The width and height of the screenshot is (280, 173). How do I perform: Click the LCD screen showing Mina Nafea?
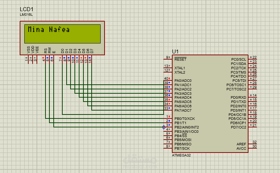[63, 34]
